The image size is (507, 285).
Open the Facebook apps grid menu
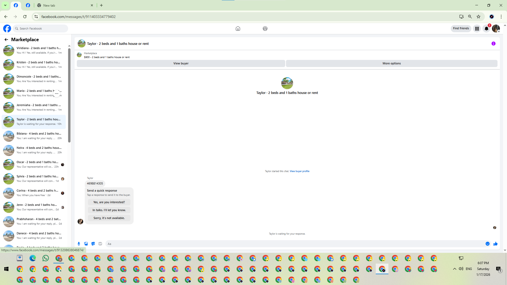(x=477, y=28)
